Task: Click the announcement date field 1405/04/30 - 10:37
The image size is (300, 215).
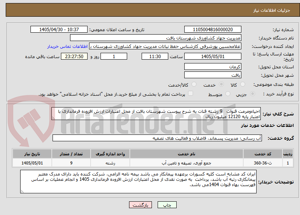Action: point(59,29)
